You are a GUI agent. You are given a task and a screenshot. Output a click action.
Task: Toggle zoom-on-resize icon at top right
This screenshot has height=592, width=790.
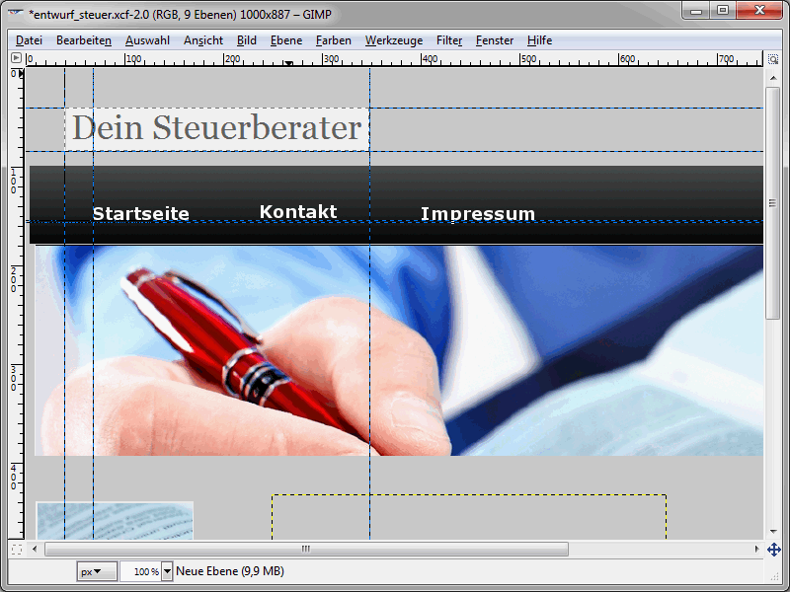coord(772,59)
